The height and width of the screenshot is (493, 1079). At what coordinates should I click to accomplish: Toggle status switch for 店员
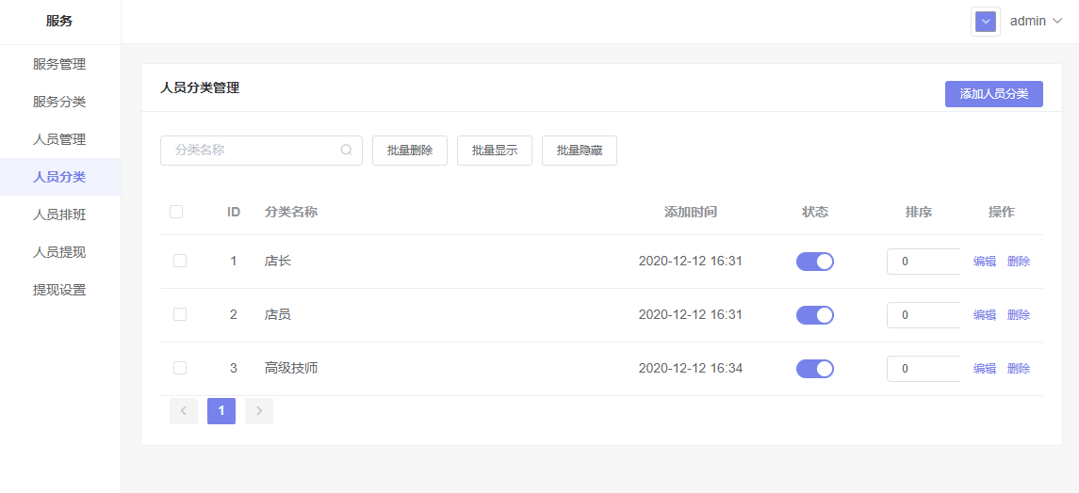point(815,314)
